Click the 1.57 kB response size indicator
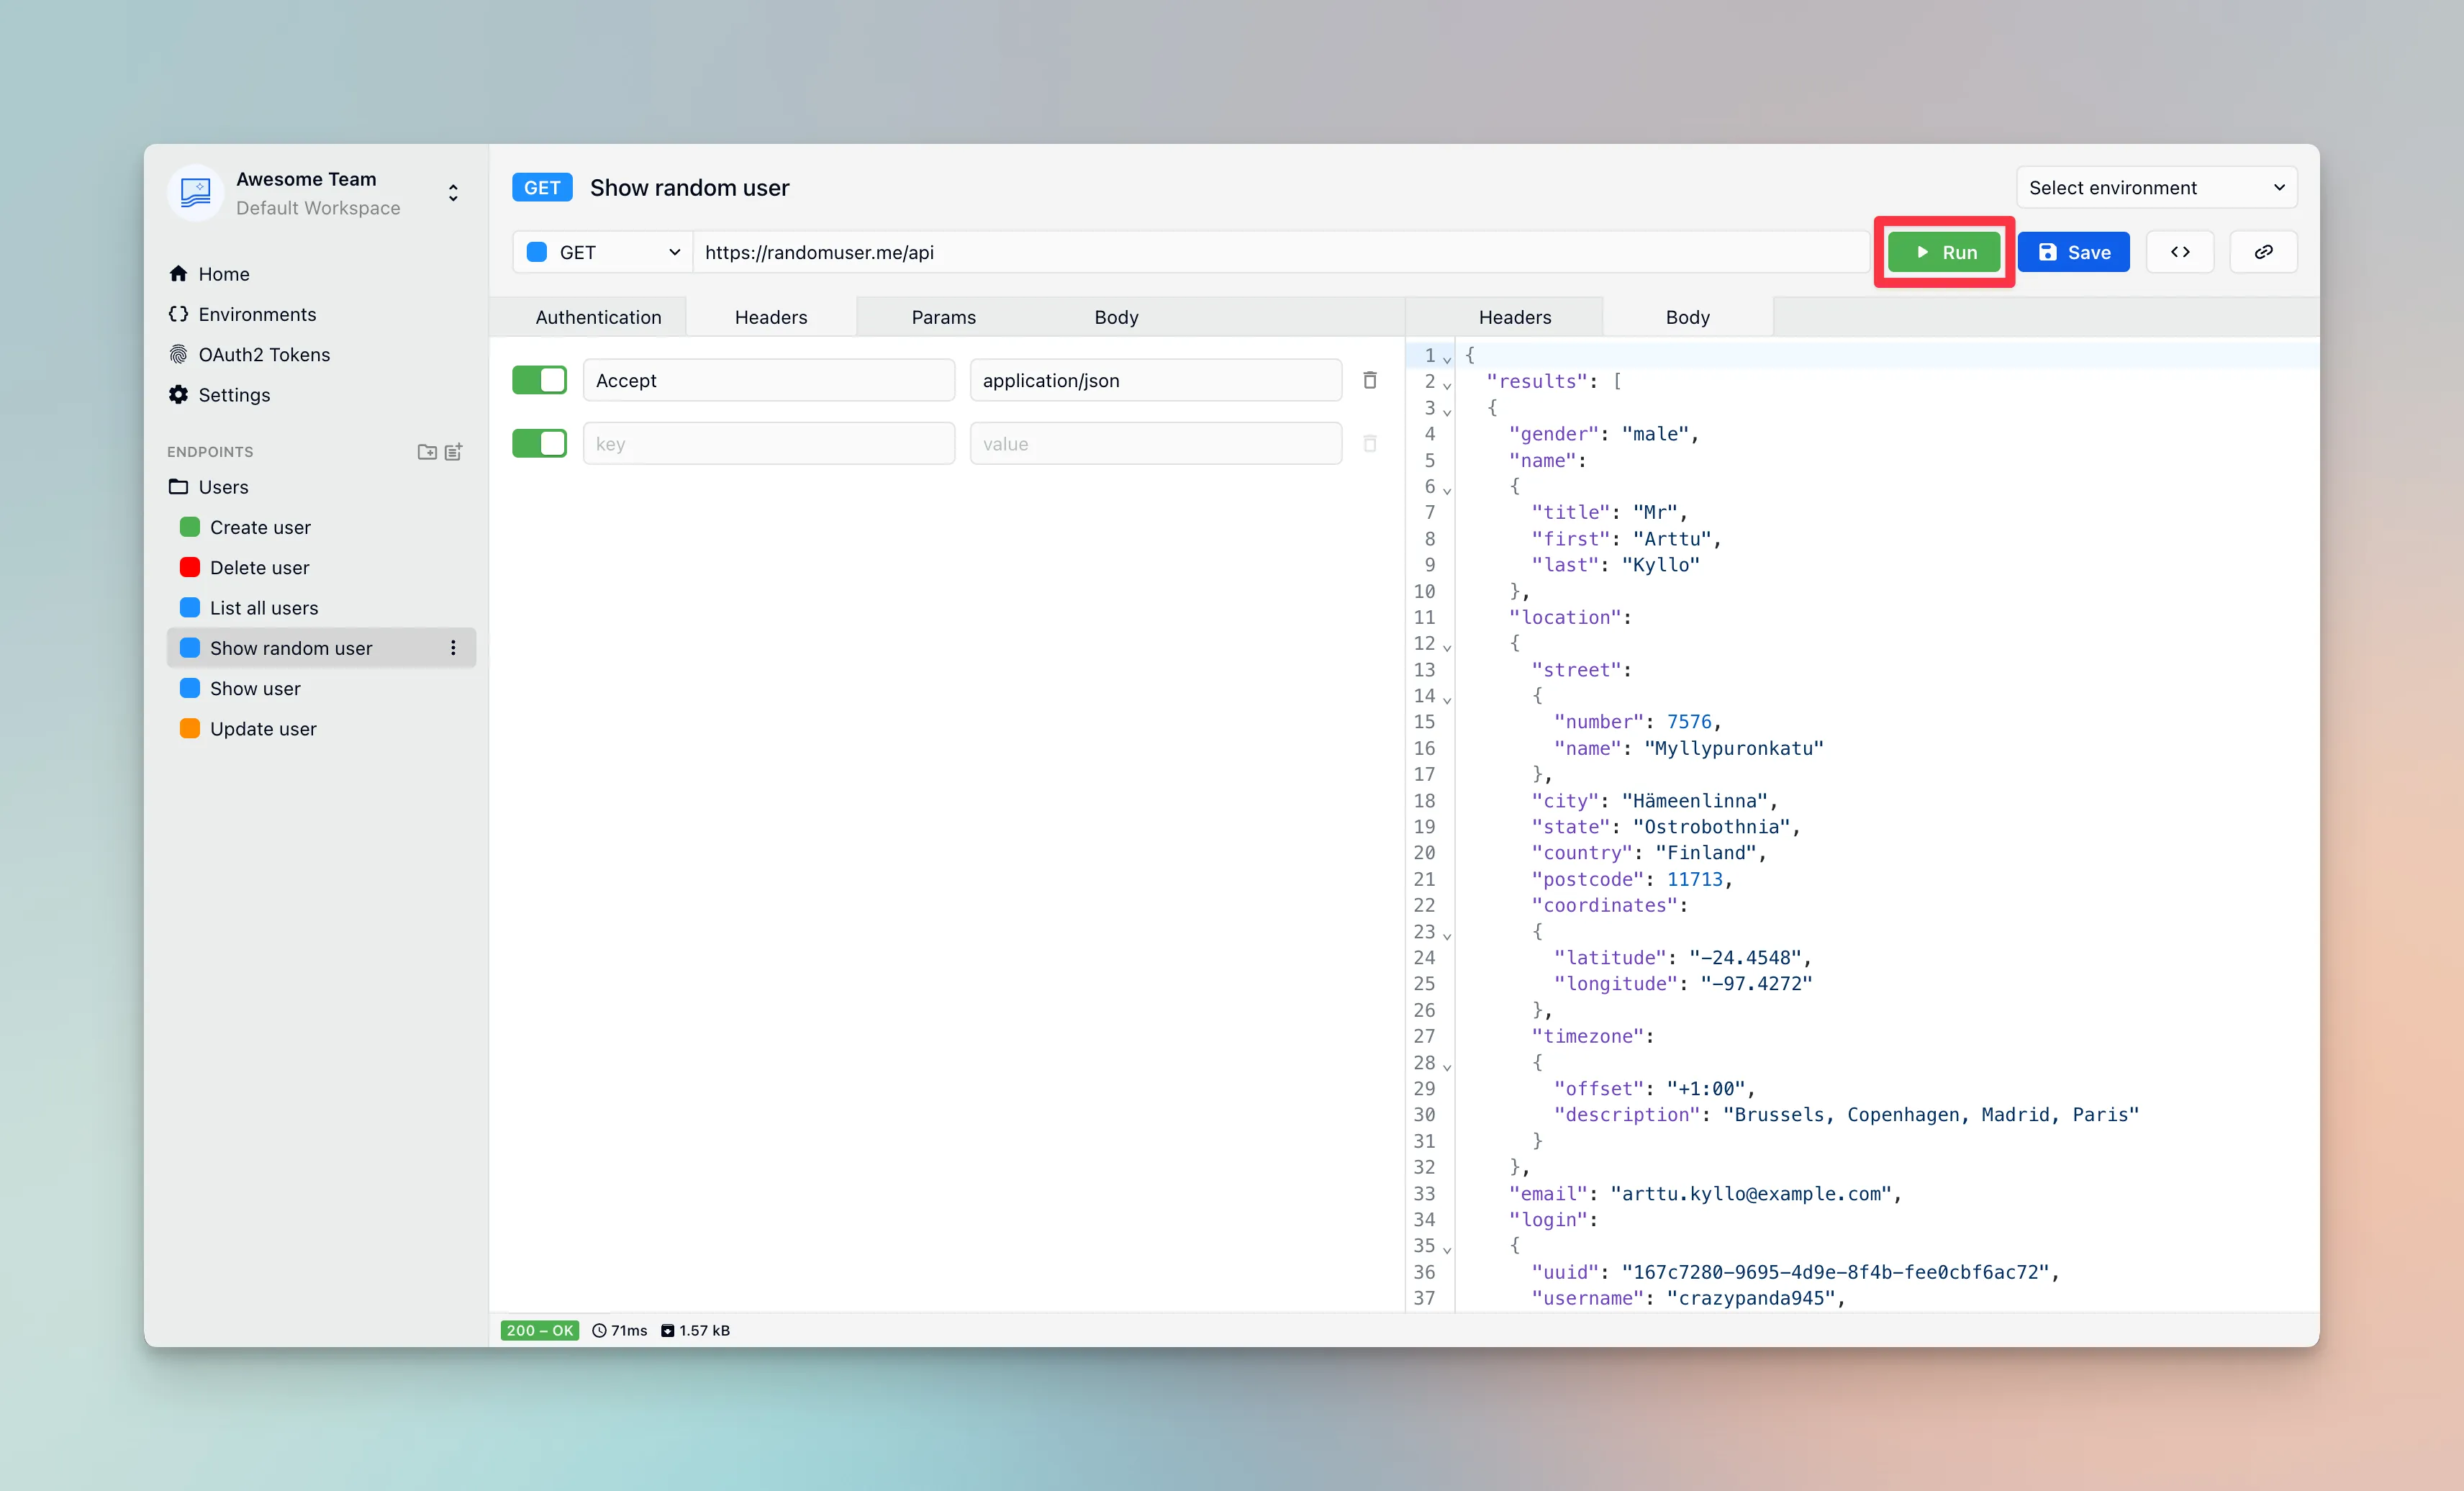Image resolution: width=2464 pixels, height=1491 pixels. (695, 1330)
